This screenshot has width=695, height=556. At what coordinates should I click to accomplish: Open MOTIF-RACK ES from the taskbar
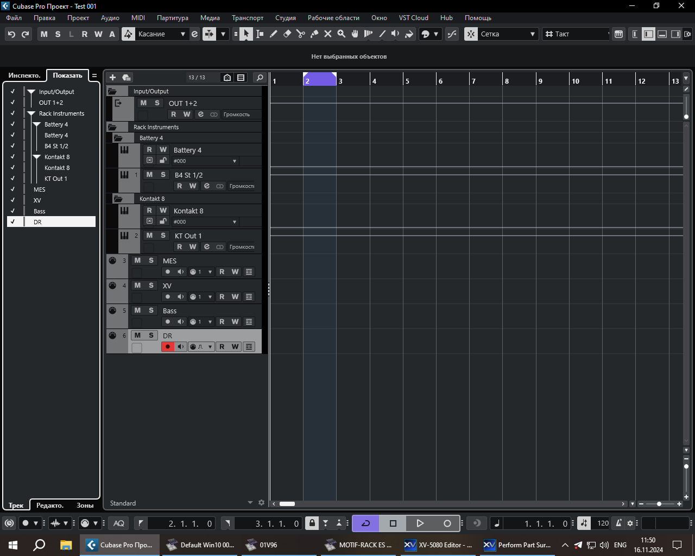358,545
